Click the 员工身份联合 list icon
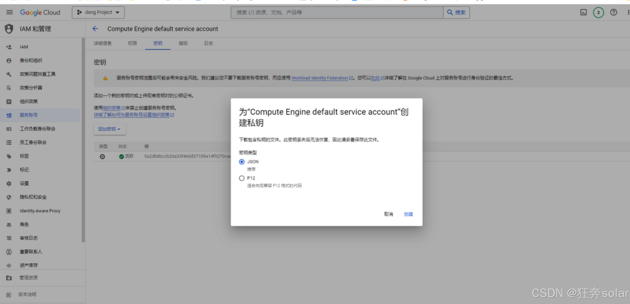630x304 pixels. coord(9,142)
